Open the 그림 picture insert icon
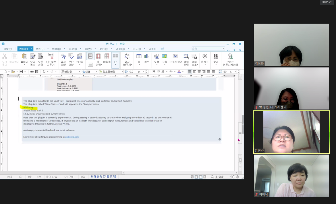336x204 pixels. [164, 58]
